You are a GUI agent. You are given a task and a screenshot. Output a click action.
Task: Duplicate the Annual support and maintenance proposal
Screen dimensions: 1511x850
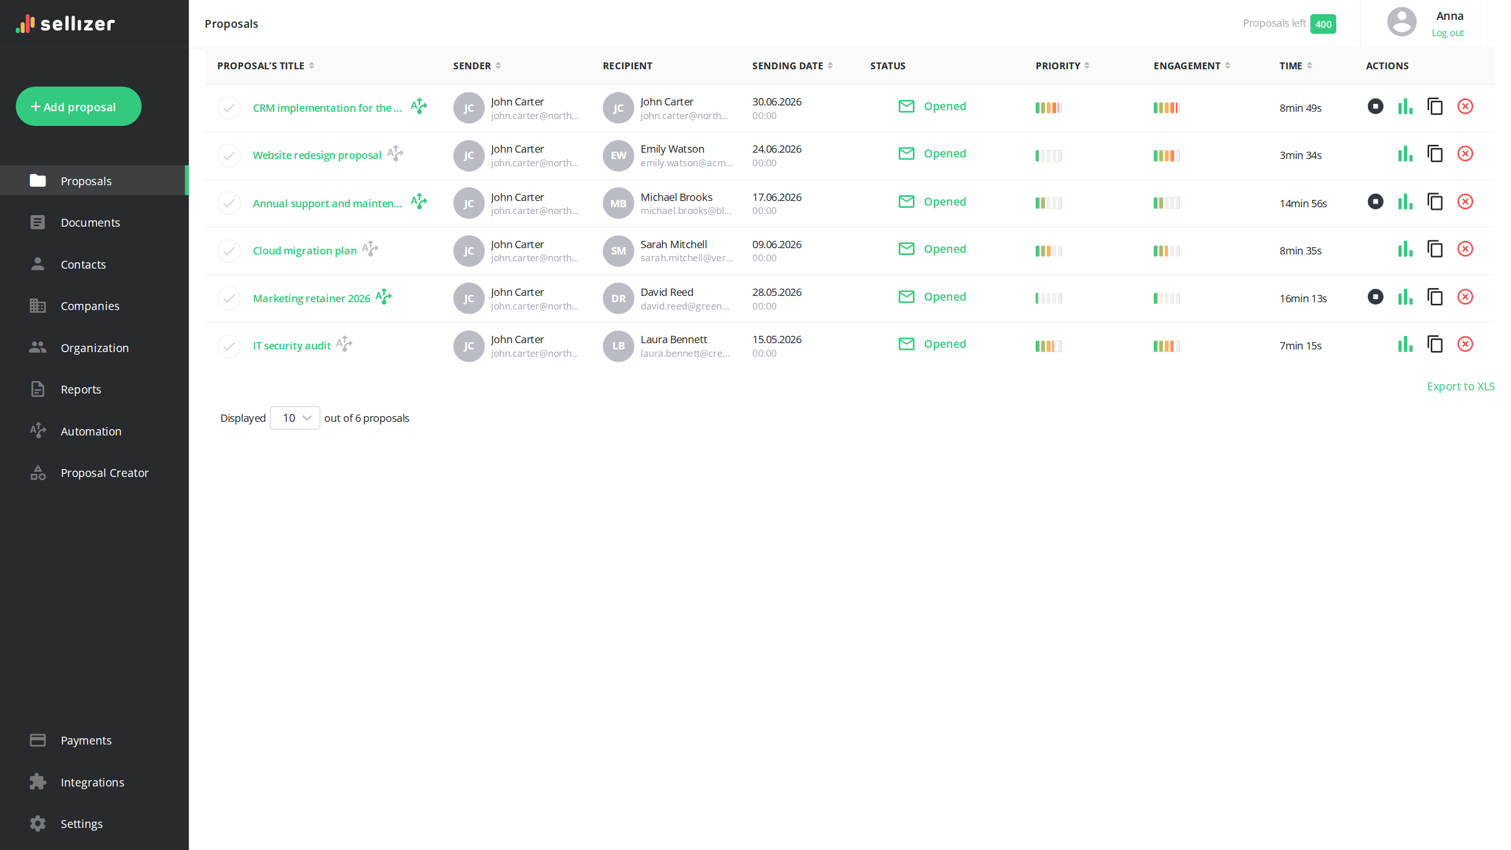tap(1435, 202)
